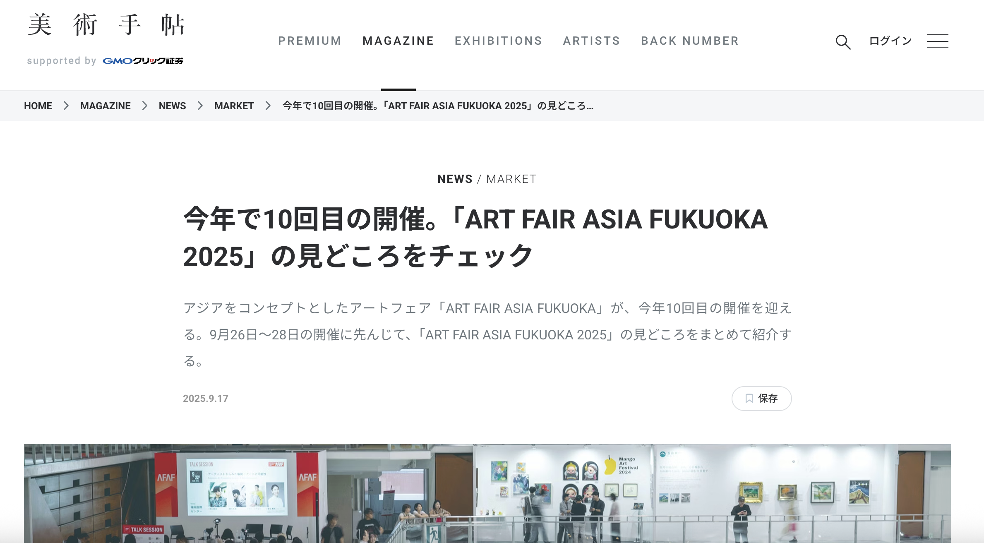Click the NEWS breadcrumb link
This screenshot has height=543, width=984.
[x=172, y=106]
